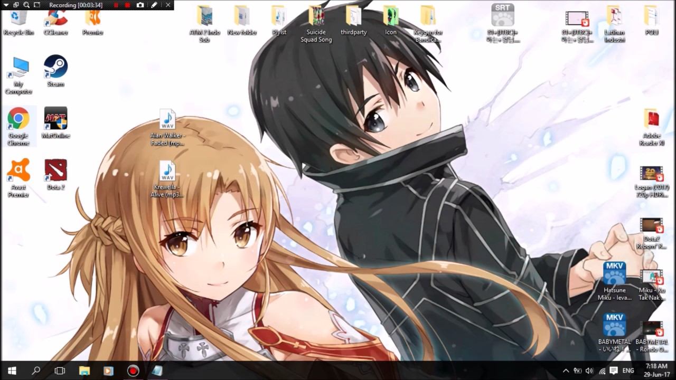Select the SRT subtitle file icon
This screenshot has height=380, width=676.
[503, 23]
